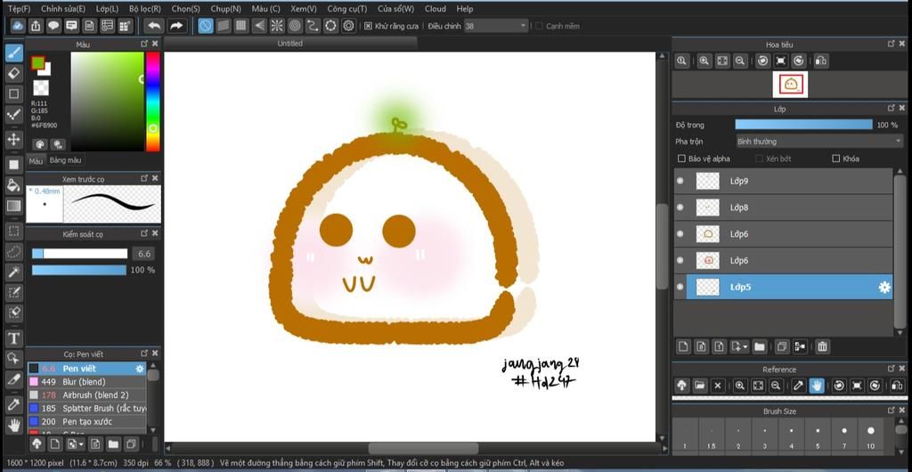Open Pen viết brush settings gear
912x472 pixels.
pos(140,369)
